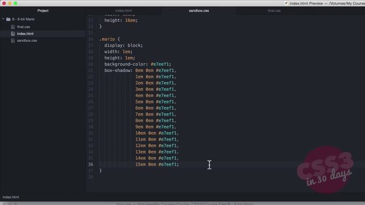The height and width of the screenshot is (205, 365).
Task: Click the Project panel header
Action: (43, 11)
